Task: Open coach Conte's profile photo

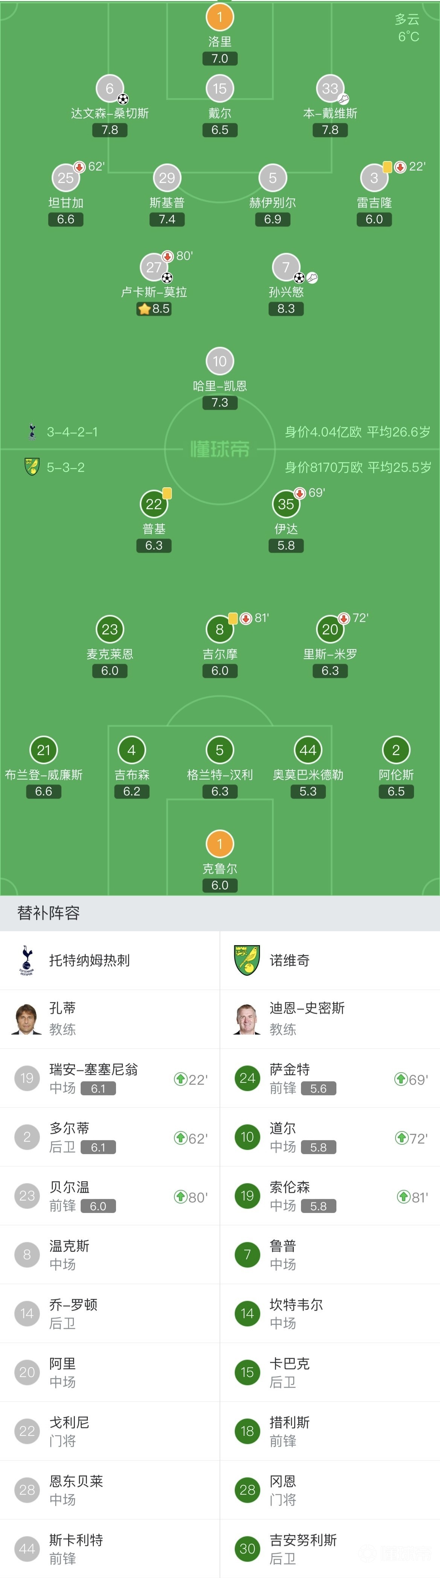Action: [26, 1019]
